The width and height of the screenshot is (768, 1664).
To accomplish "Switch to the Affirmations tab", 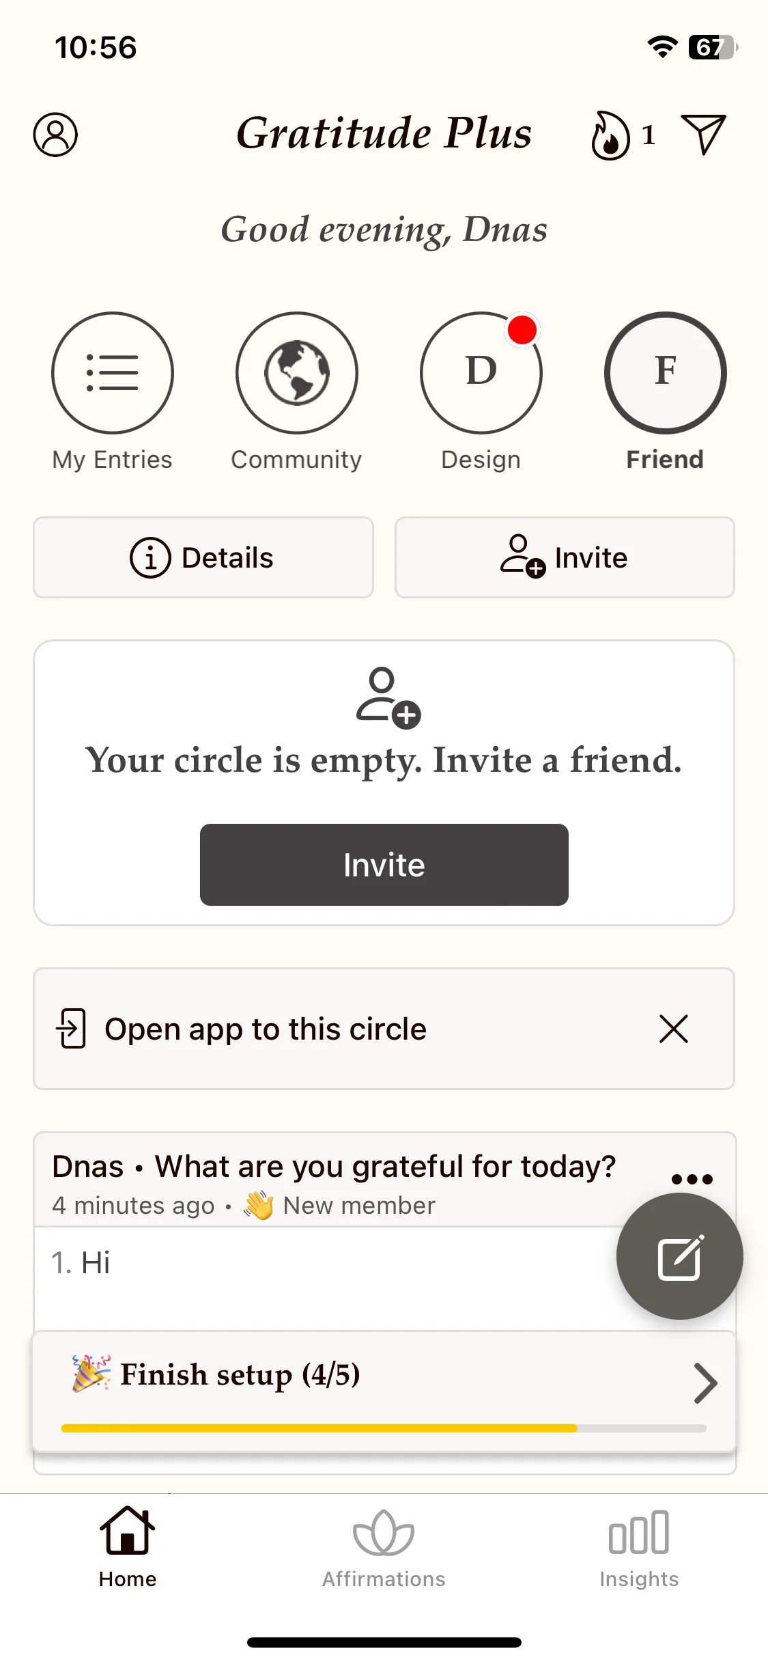I will click(384, 1549).
